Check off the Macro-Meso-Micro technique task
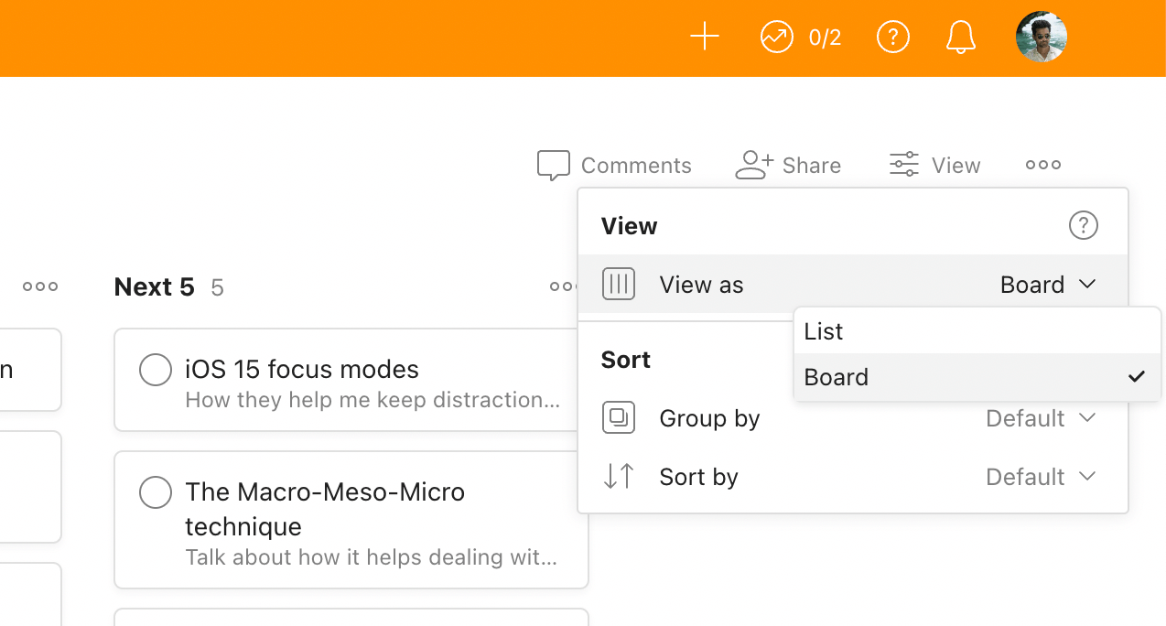 156,492
